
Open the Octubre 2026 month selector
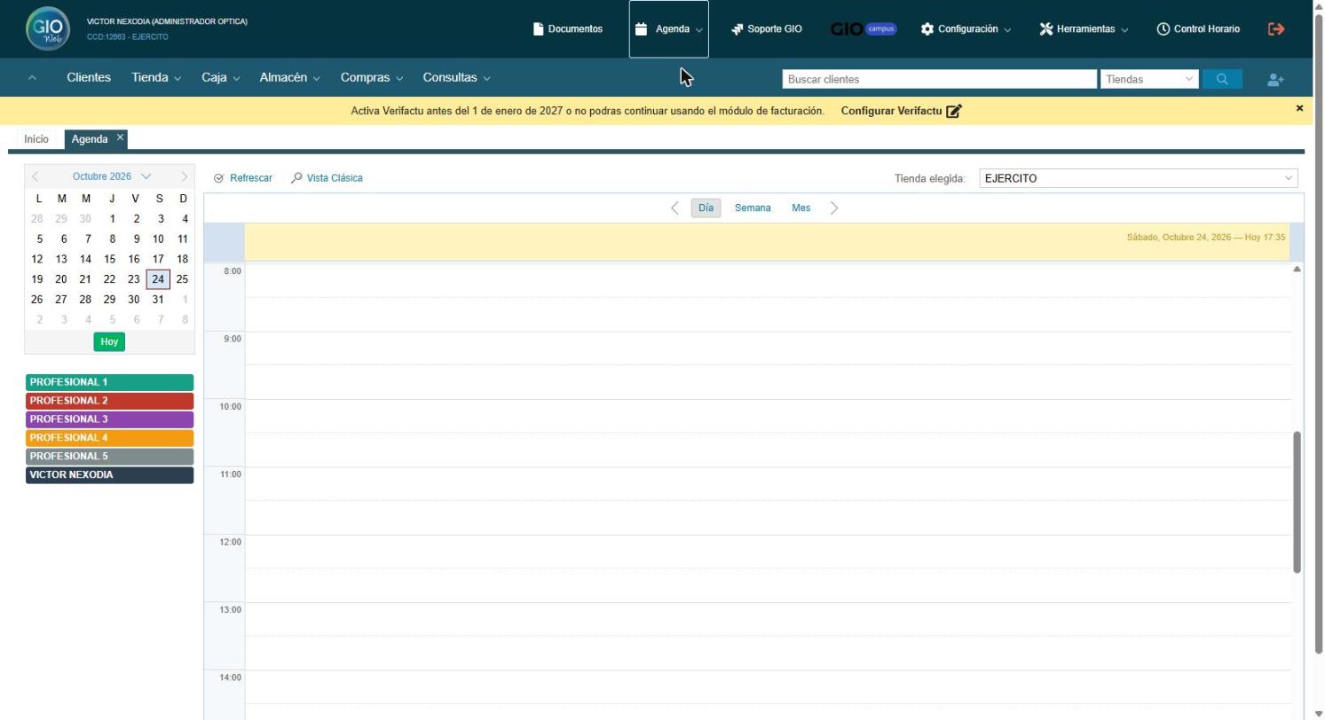(112, 176)
